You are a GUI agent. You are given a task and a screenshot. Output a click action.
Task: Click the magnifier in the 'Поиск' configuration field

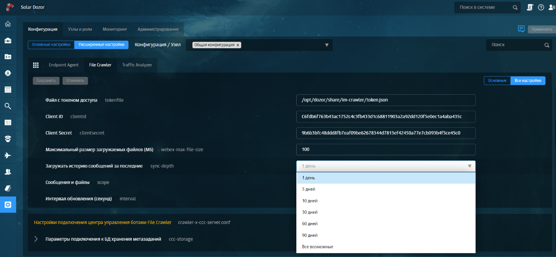click(547, 45)
